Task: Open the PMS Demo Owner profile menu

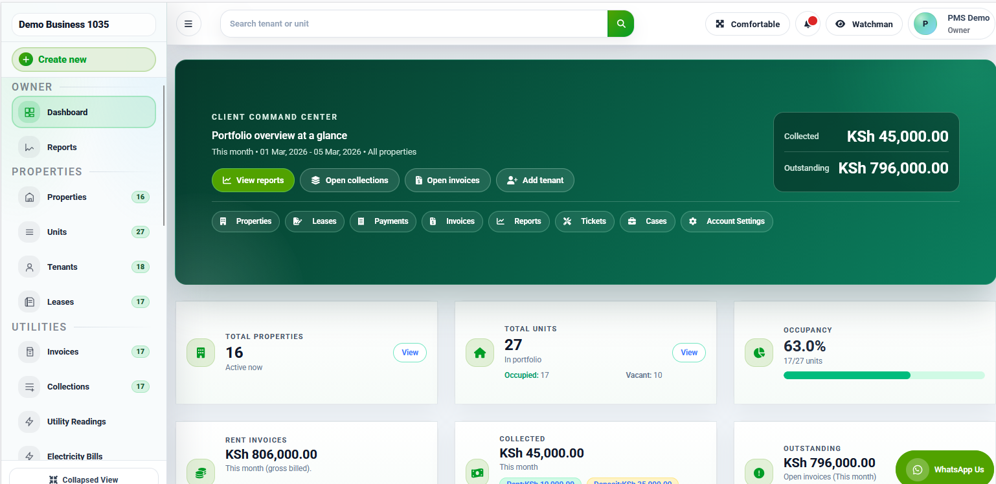Action: (x=950, y=23)
